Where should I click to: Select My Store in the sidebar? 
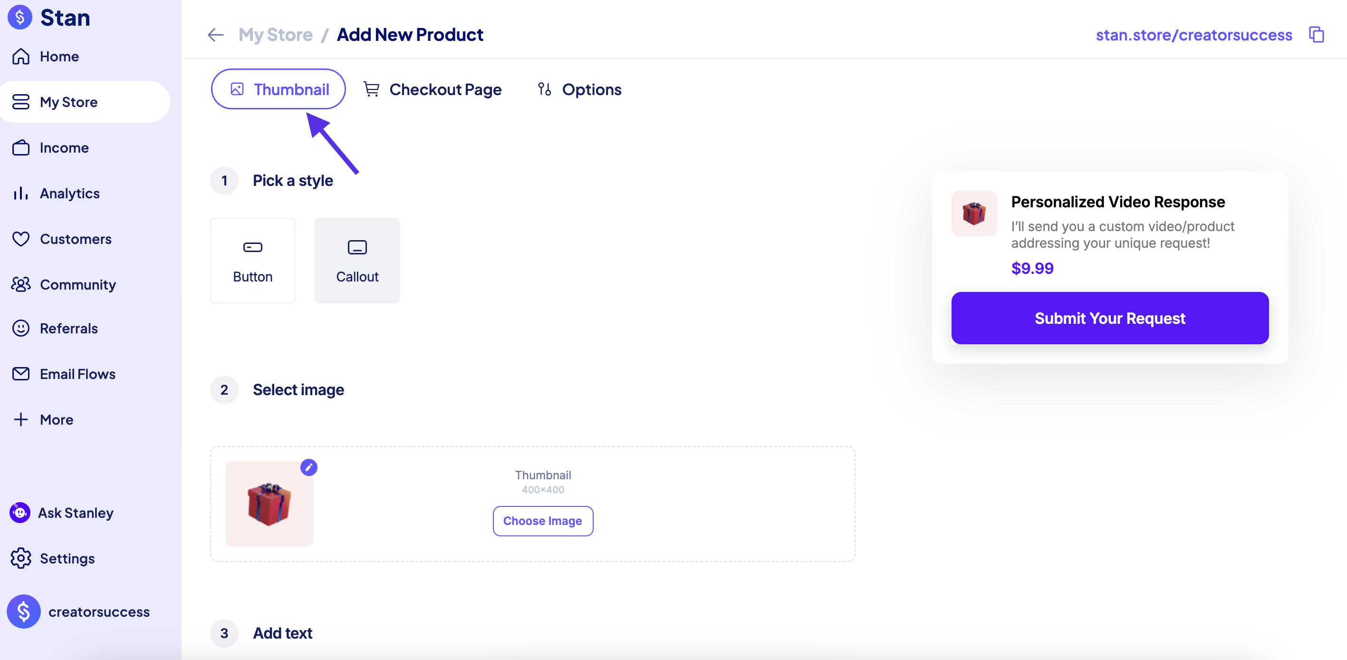click(85, 102)
